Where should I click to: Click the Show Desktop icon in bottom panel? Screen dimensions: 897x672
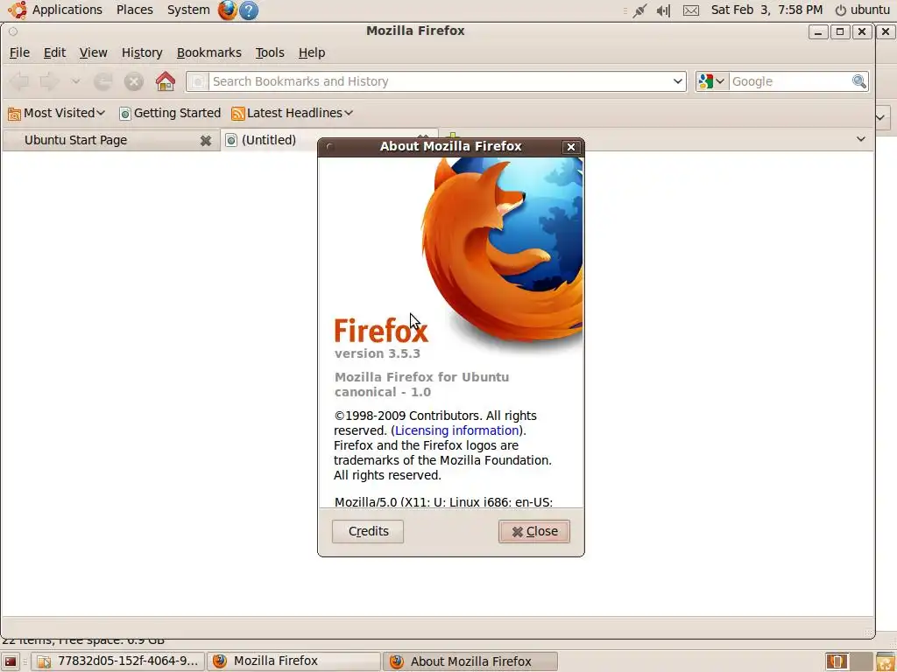[11, 661]
